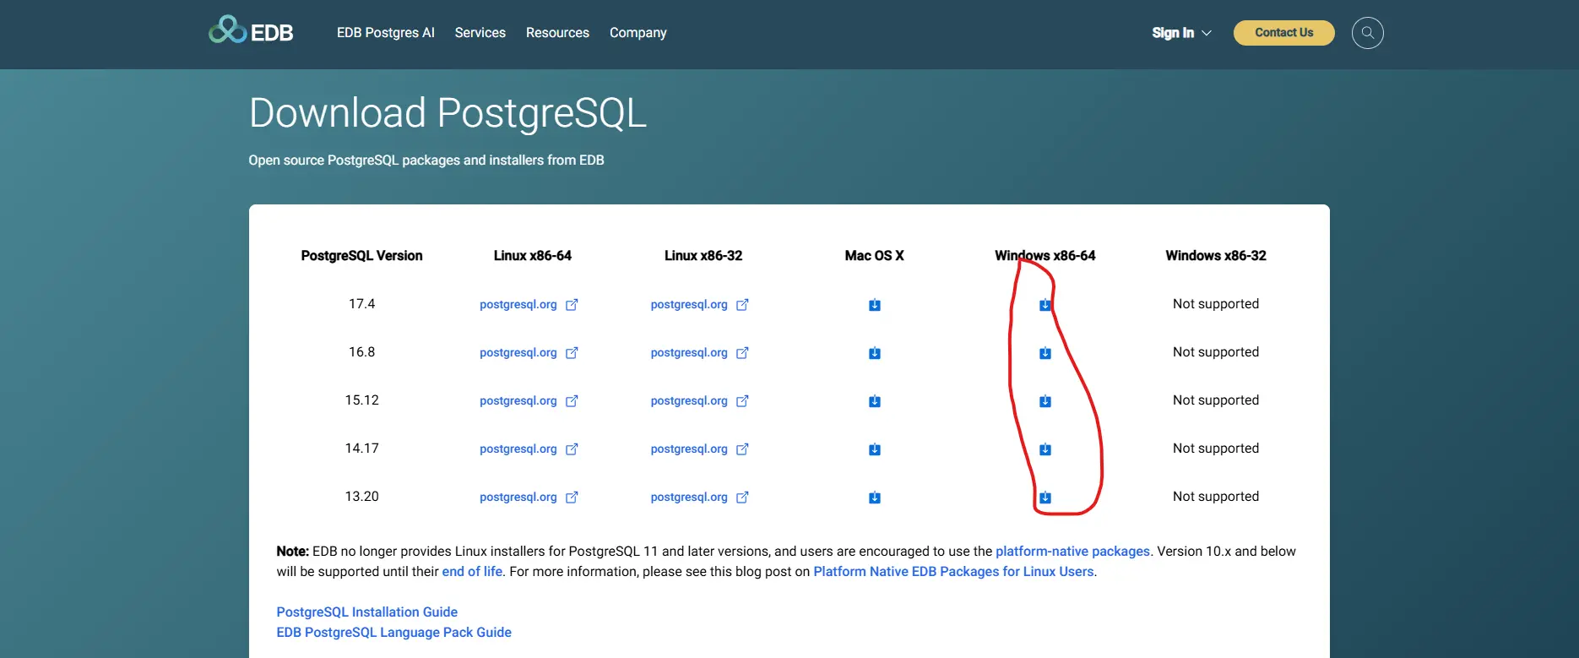Download PostgreSQL 16.8 for Windows x86-64
The height and width of the screenshot is (658, 1579).
1045,353
